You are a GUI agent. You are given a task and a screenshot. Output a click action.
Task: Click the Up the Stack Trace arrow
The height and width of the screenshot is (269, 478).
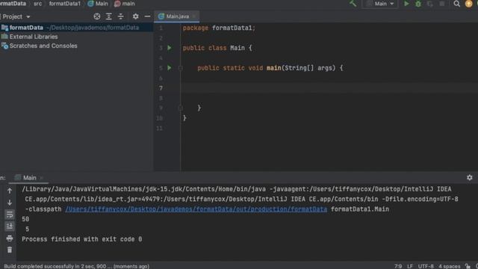(x=10, y=191)
